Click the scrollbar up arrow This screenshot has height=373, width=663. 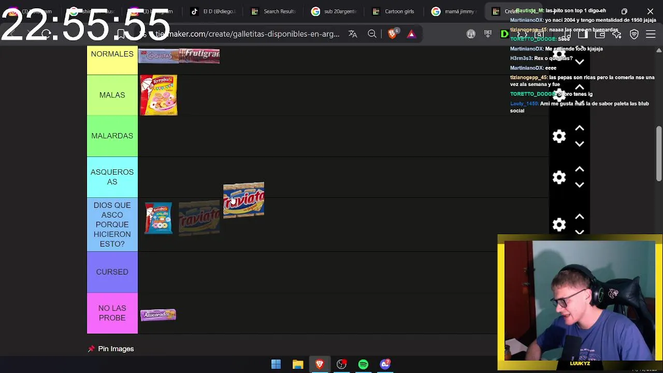coord(659,50)
